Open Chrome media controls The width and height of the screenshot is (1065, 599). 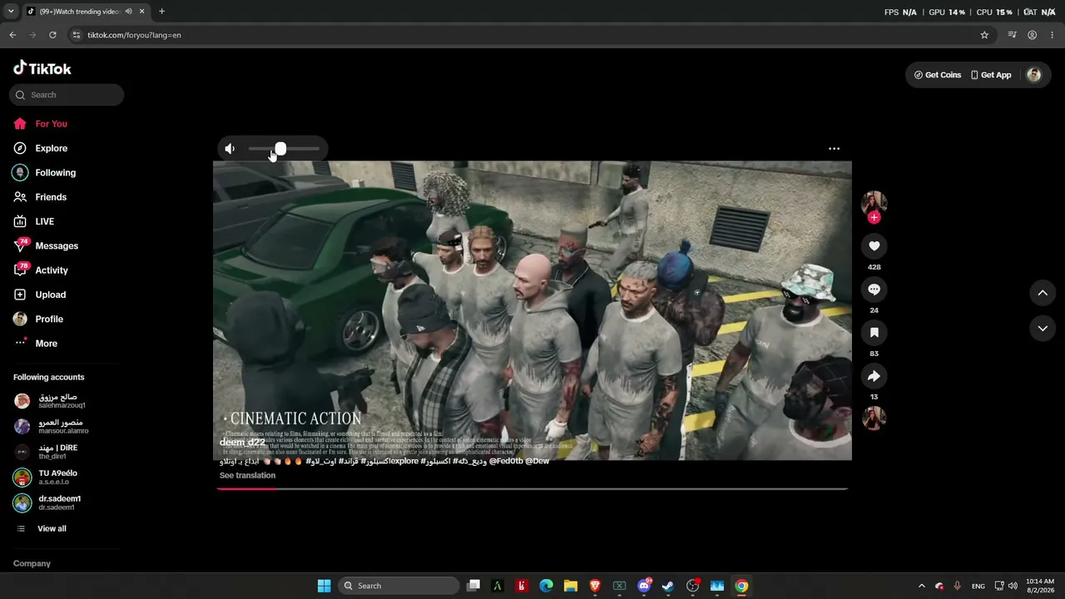(x=1012, y=35)
